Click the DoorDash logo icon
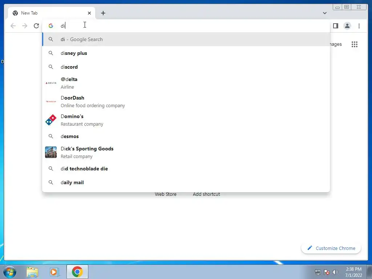372x279 pixels. 51,102
